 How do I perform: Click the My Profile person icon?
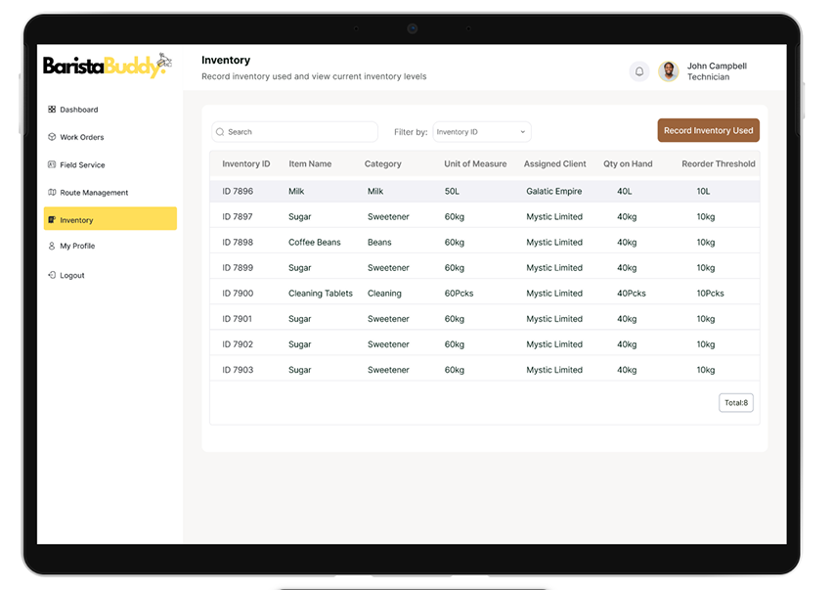[52, 247]
